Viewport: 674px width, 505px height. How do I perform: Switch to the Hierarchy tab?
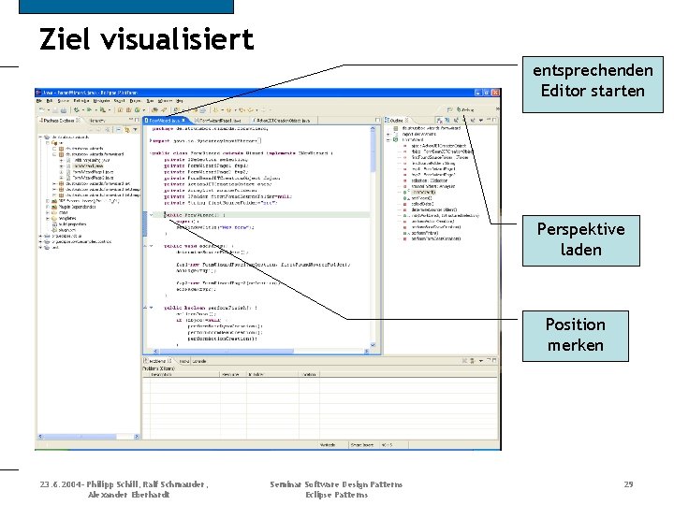(x=97, y=121)
